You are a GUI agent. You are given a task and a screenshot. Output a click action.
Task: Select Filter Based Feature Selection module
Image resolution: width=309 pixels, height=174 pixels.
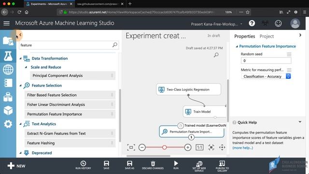click(70, 95)
